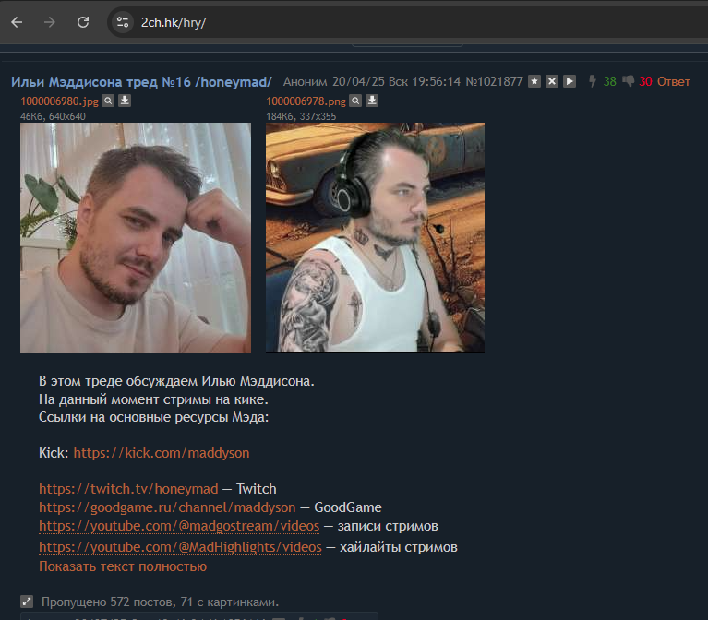Click the post date '20/04/25 Вск 19:56:14'
Viewport: 708px width, 620px height.
(396, 82)
